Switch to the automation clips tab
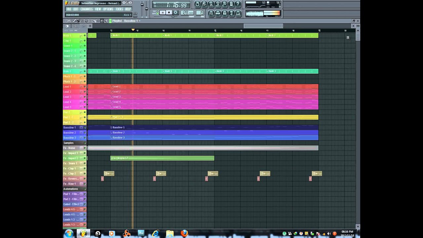The height and width of the screenshot is (238, 423). coord(75,26)
